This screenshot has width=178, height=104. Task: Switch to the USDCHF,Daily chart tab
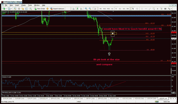point(152,99)
